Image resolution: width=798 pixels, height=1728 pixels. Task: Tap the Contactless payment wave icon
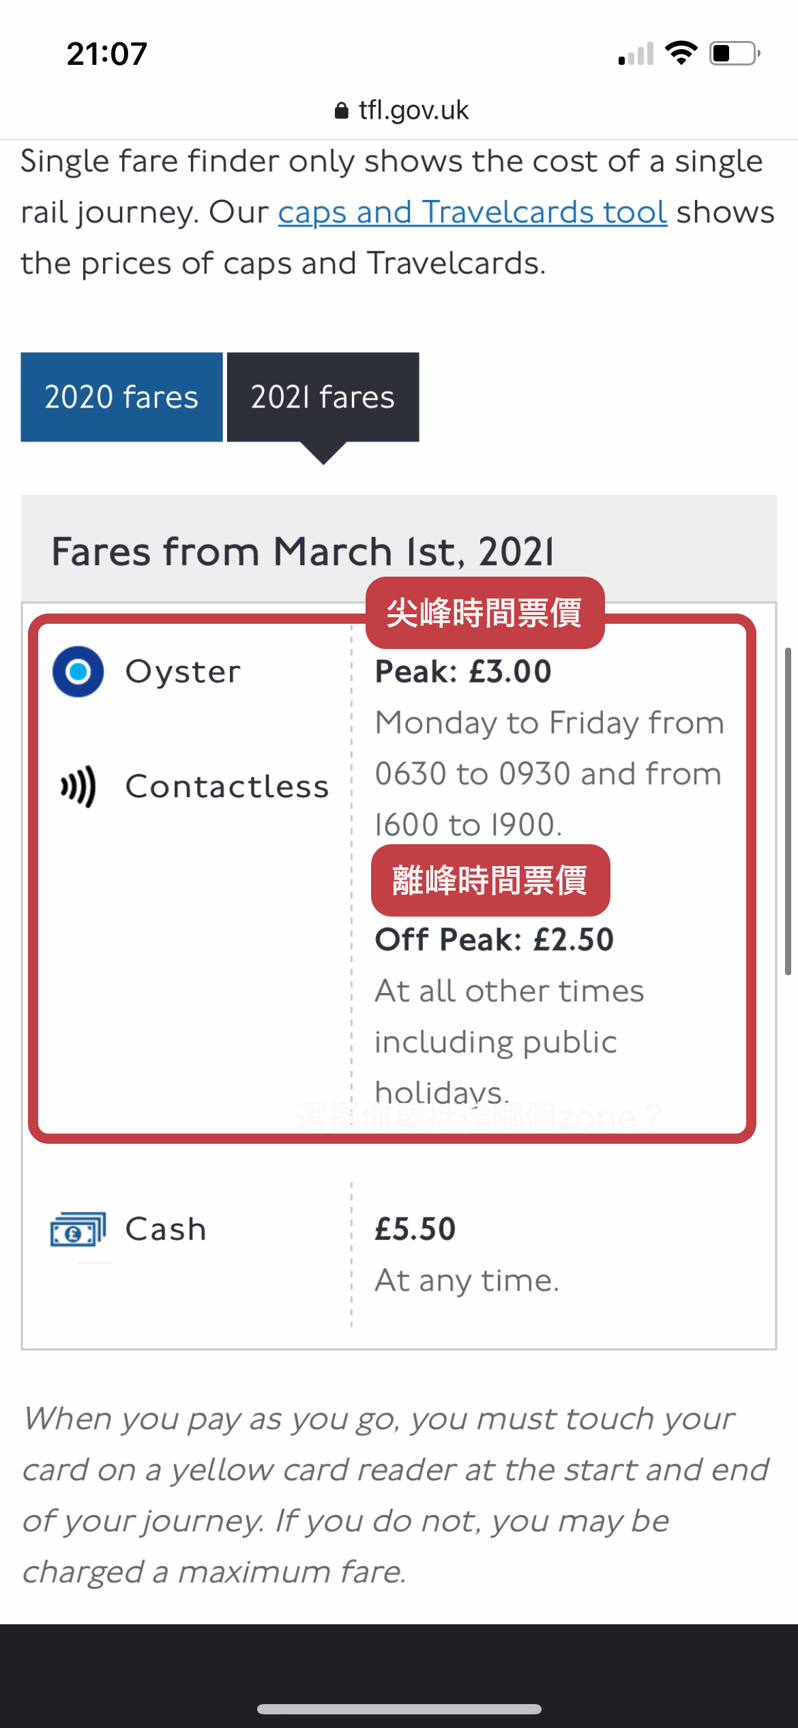point(78,786)
